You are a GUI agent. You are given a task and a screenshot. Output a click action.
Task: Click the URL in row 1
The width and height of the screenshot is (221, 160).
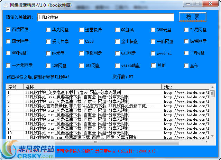(186, 92)
